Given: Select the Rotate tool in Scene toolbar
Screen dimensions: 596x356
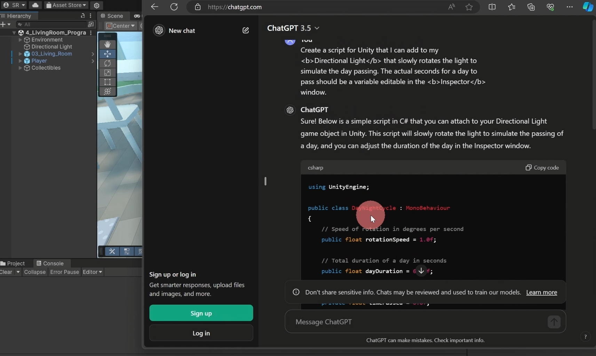Looking at the screenshot, I should pyautogui.click(x=108, y=63).
